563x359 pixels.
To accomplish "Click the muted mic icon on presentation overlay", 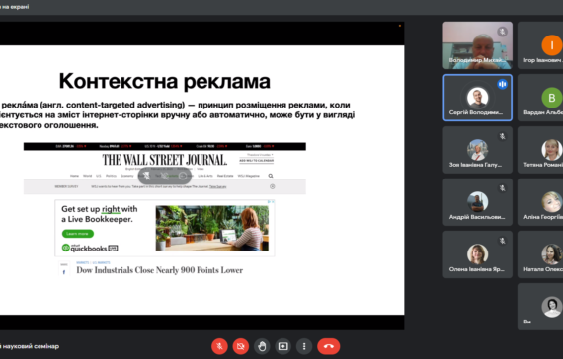I will tap(165, 176).
